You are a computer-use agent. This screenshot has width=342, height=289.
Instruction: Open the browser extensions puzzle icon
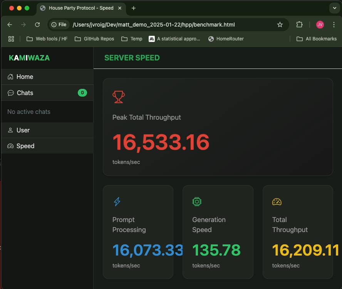tap(300, 25)
